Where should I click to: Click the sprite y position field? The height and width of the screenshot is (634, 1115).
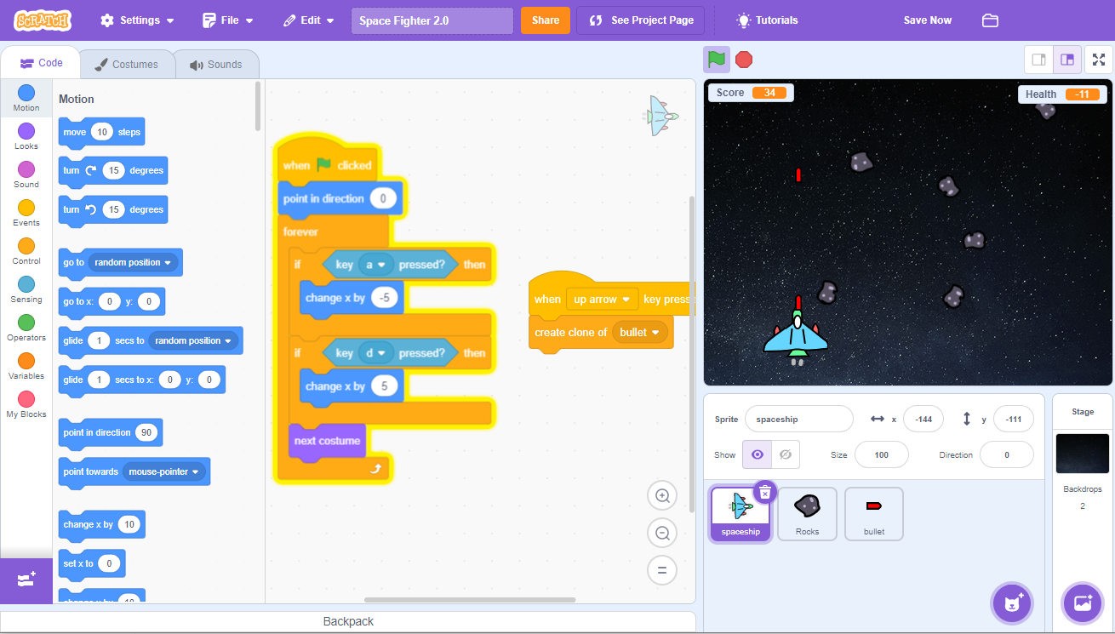1013,419
